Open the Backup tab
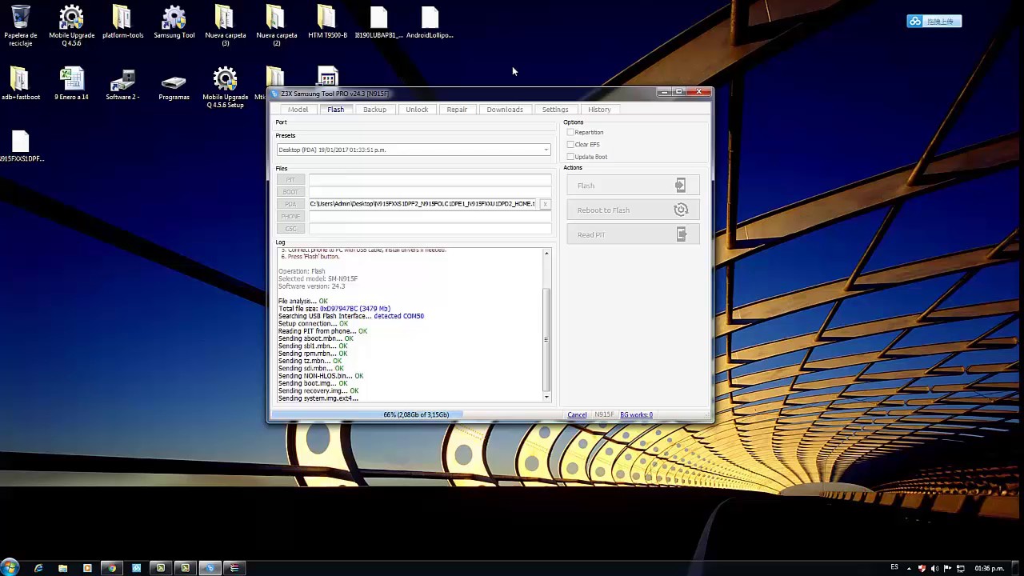Viewport: 1024px width, 576px height. coord(374,110)
